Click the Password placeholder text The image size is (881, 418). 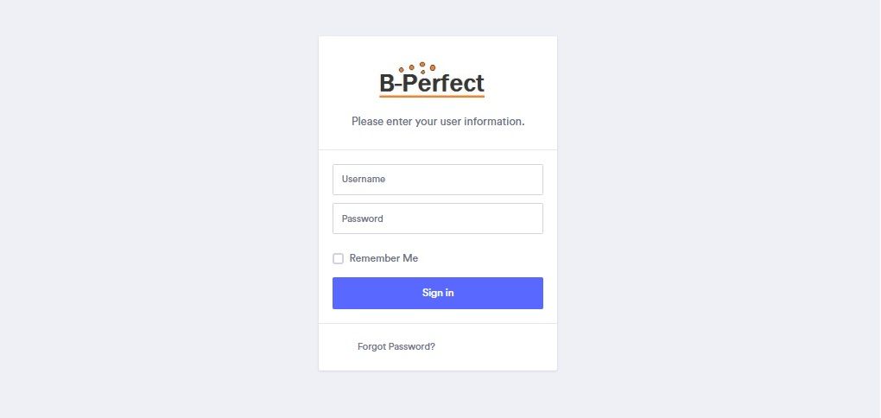click(363, 218)
